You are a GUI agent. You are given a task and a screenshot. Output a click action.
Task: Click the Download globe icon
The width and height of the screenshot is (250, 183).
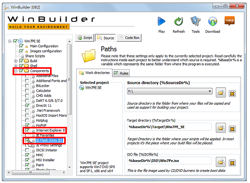coord(213,21)
